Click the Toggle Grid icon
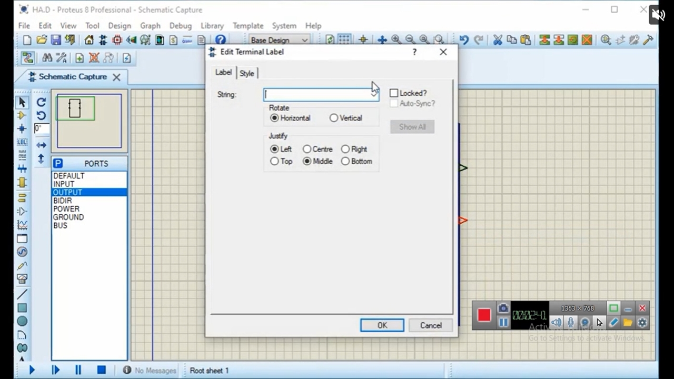 [344, 40]
